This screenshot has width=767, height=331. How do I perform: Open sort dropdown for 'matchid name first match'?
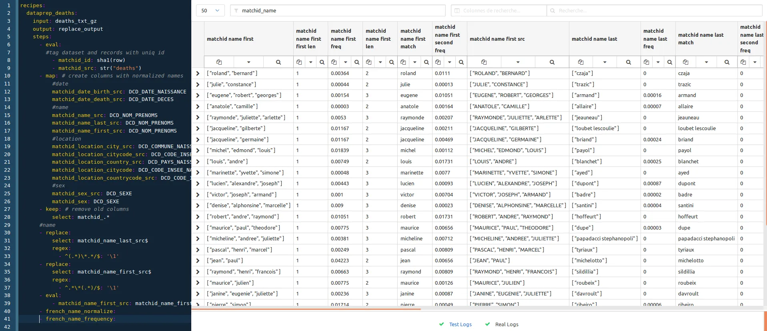click(x=415, y=62)
